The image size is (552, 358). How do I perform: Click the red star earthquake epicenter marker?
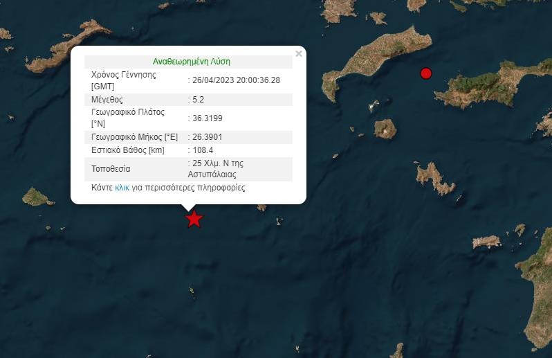pos(194,219)
